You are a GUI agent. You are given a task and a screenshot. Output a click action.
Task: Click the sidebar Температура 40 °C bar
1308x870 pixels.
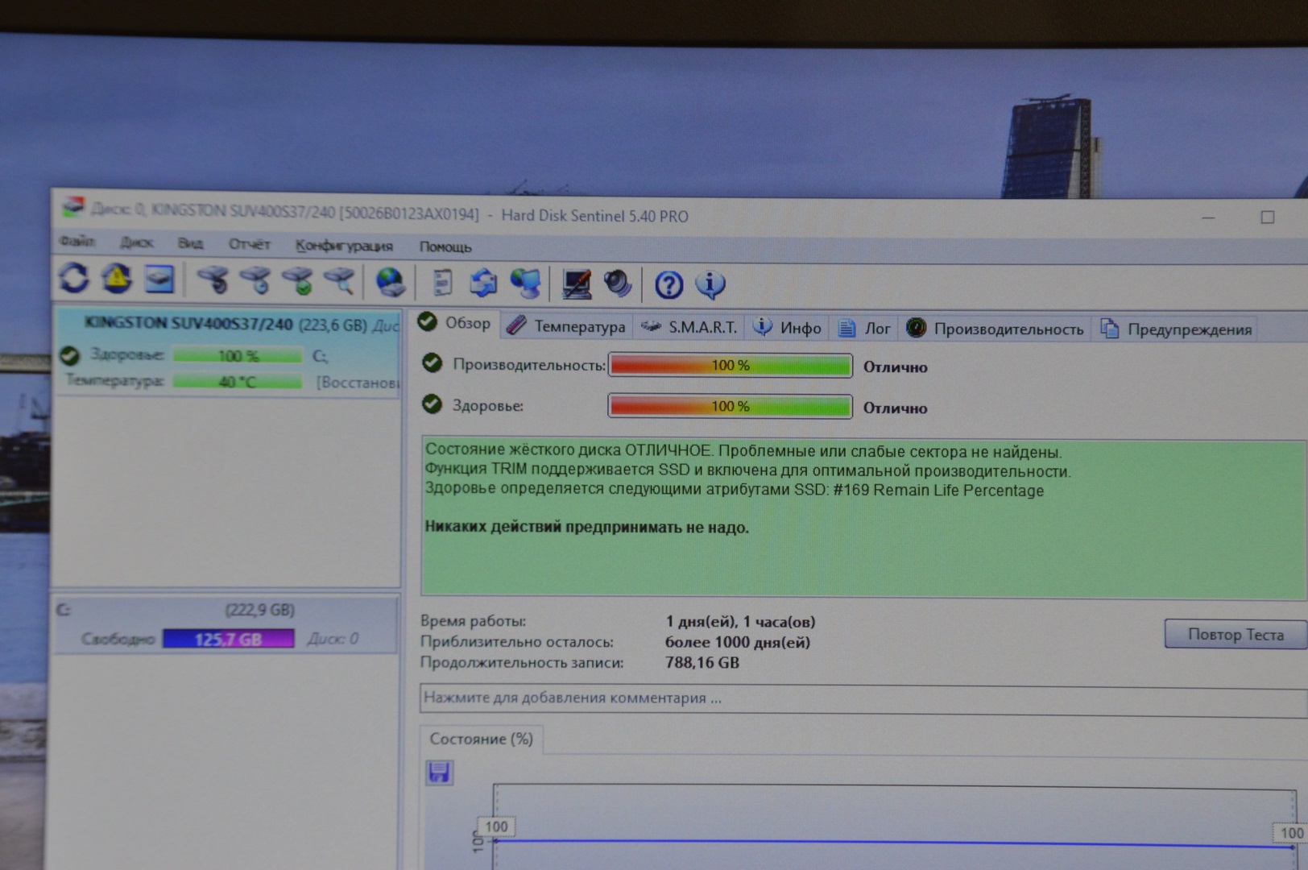[x=238, y=381]
